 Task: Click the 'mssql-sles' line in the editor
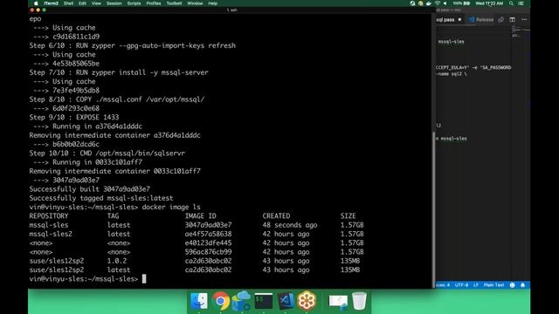pyautogui.click(x=451, y=41)
